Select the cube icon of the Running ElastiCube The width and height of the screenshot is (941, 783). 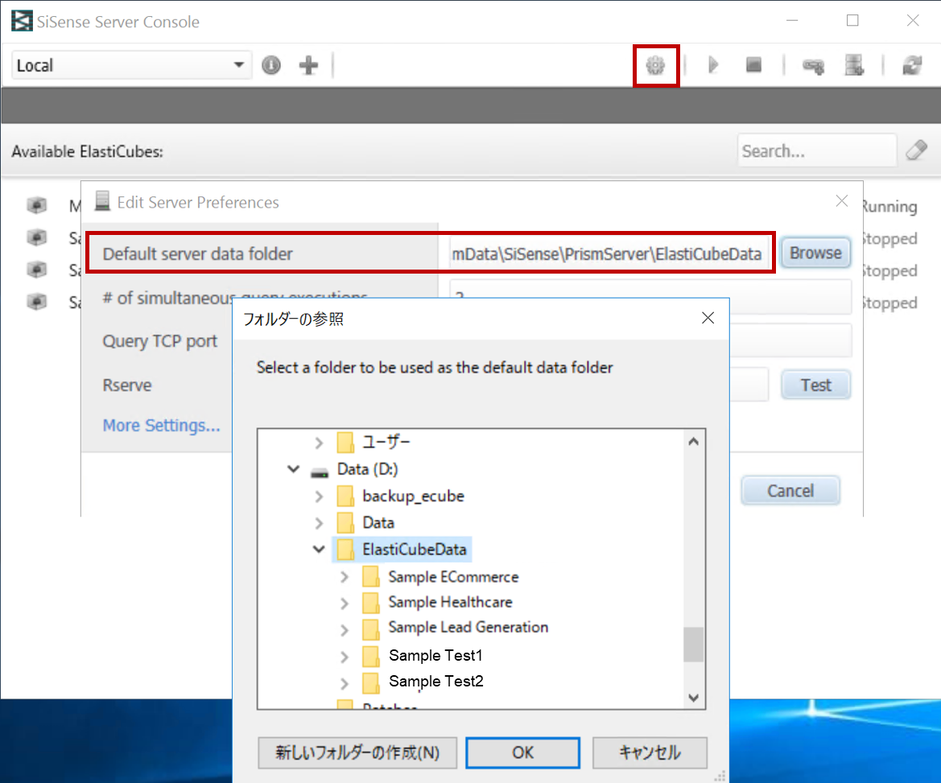tap(36, 205)
